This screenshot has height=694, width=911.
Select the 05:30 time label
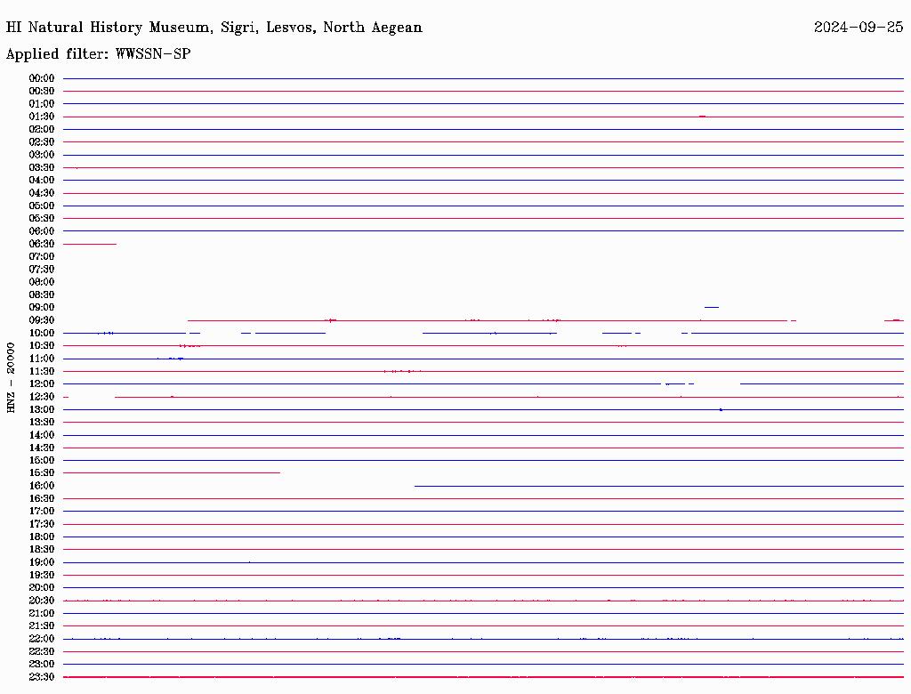click(x=42, y=219)
